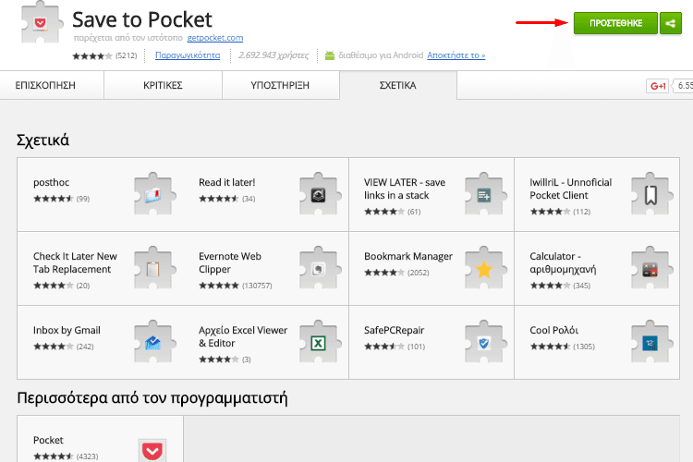The height and width of the screenshot is (462, 693).
Task: Click Cool Ρολόι's (1305) rating count
Action: click(584, 346)
